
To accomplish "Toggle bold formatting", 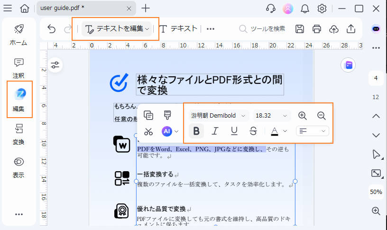I will [x=196, y=131].
